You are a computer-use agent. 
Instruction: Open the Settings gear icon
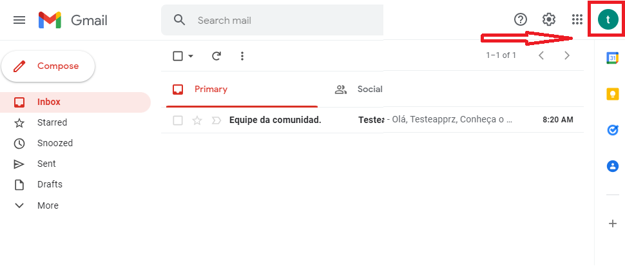(x=549, y=19)
